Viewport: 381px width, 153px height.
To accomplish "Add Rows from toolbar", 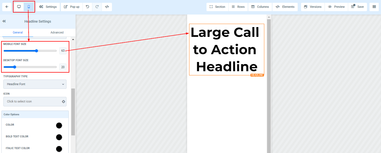I will (238, 7).
